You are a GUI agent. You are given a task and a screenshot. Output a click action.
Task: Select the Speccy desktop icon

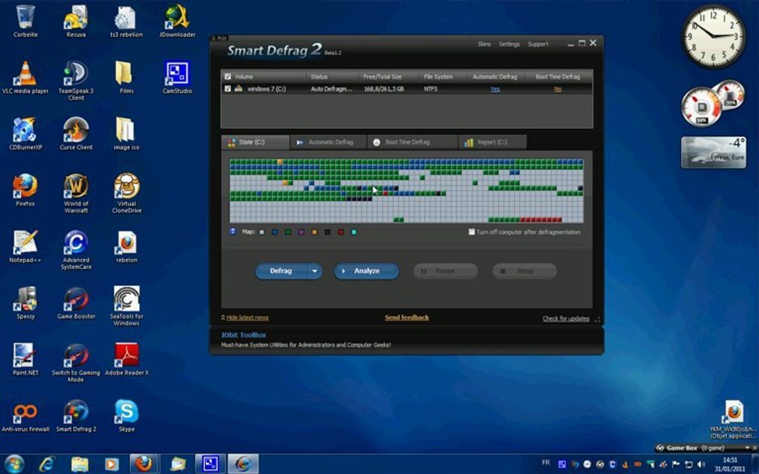click(25, 303)
